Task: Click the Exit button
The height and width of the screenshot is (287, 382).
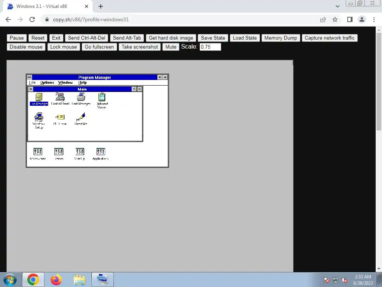Action: [x=56, y=38]
